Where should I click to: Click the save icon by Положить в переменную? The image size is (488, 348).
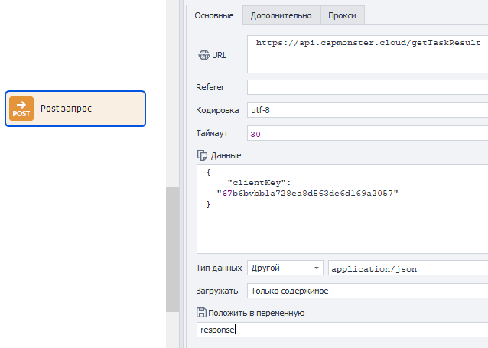click(202, 312)
